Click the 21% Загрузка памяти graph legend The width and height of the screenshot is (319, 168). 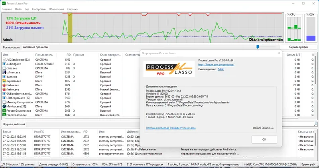click(x=25, y=28)
